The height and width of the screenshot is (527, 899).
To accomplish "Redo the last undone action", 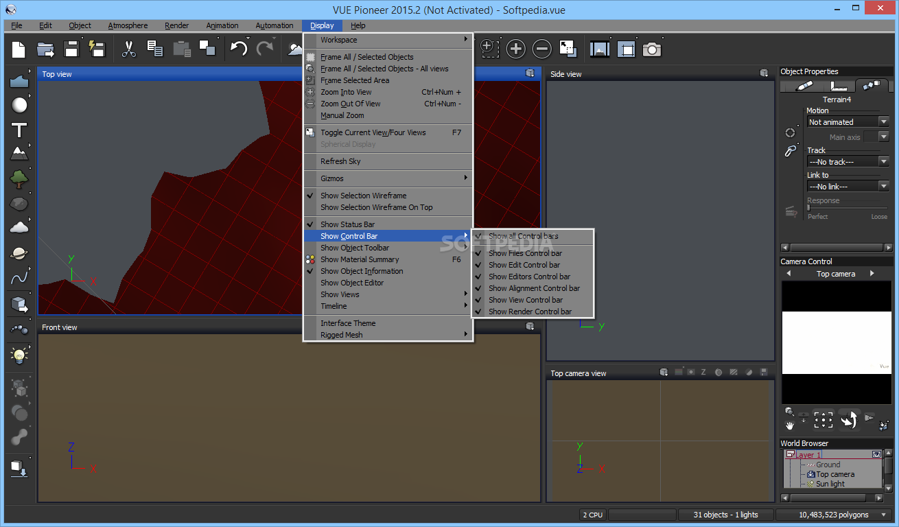I will [264, 49].
